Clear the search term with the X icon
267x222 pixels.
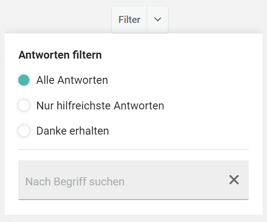(x=234, y=180)
